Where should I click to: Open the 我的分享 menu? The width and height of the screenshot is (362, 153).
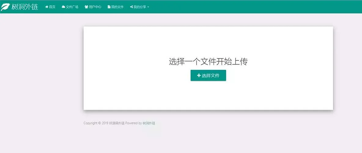tap(140, 7)
